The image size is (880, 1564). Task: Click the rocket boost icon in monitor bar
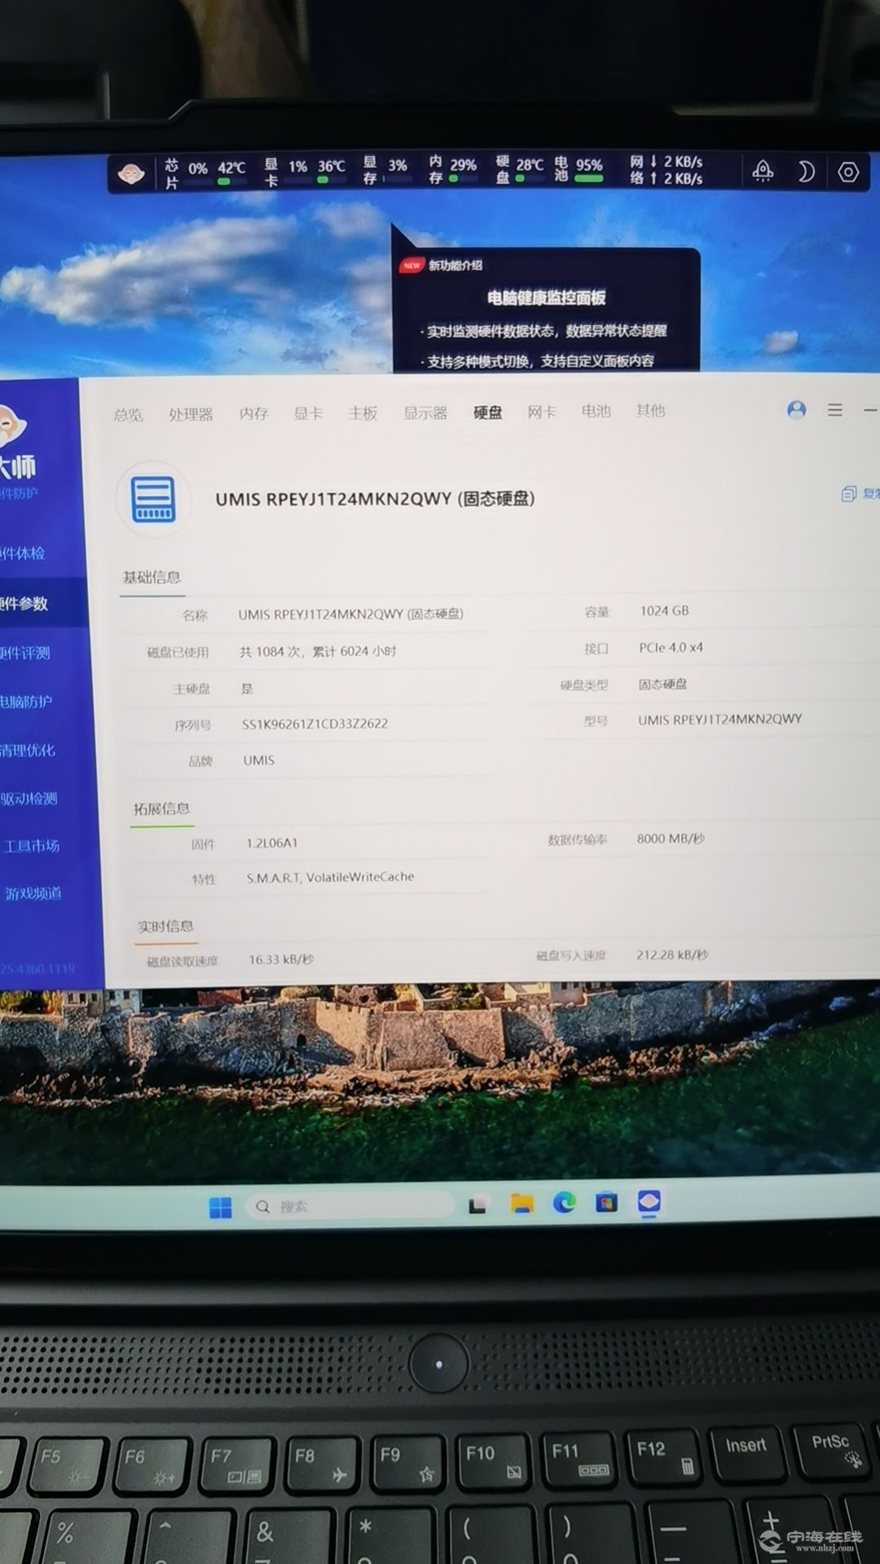coord(763,171)
